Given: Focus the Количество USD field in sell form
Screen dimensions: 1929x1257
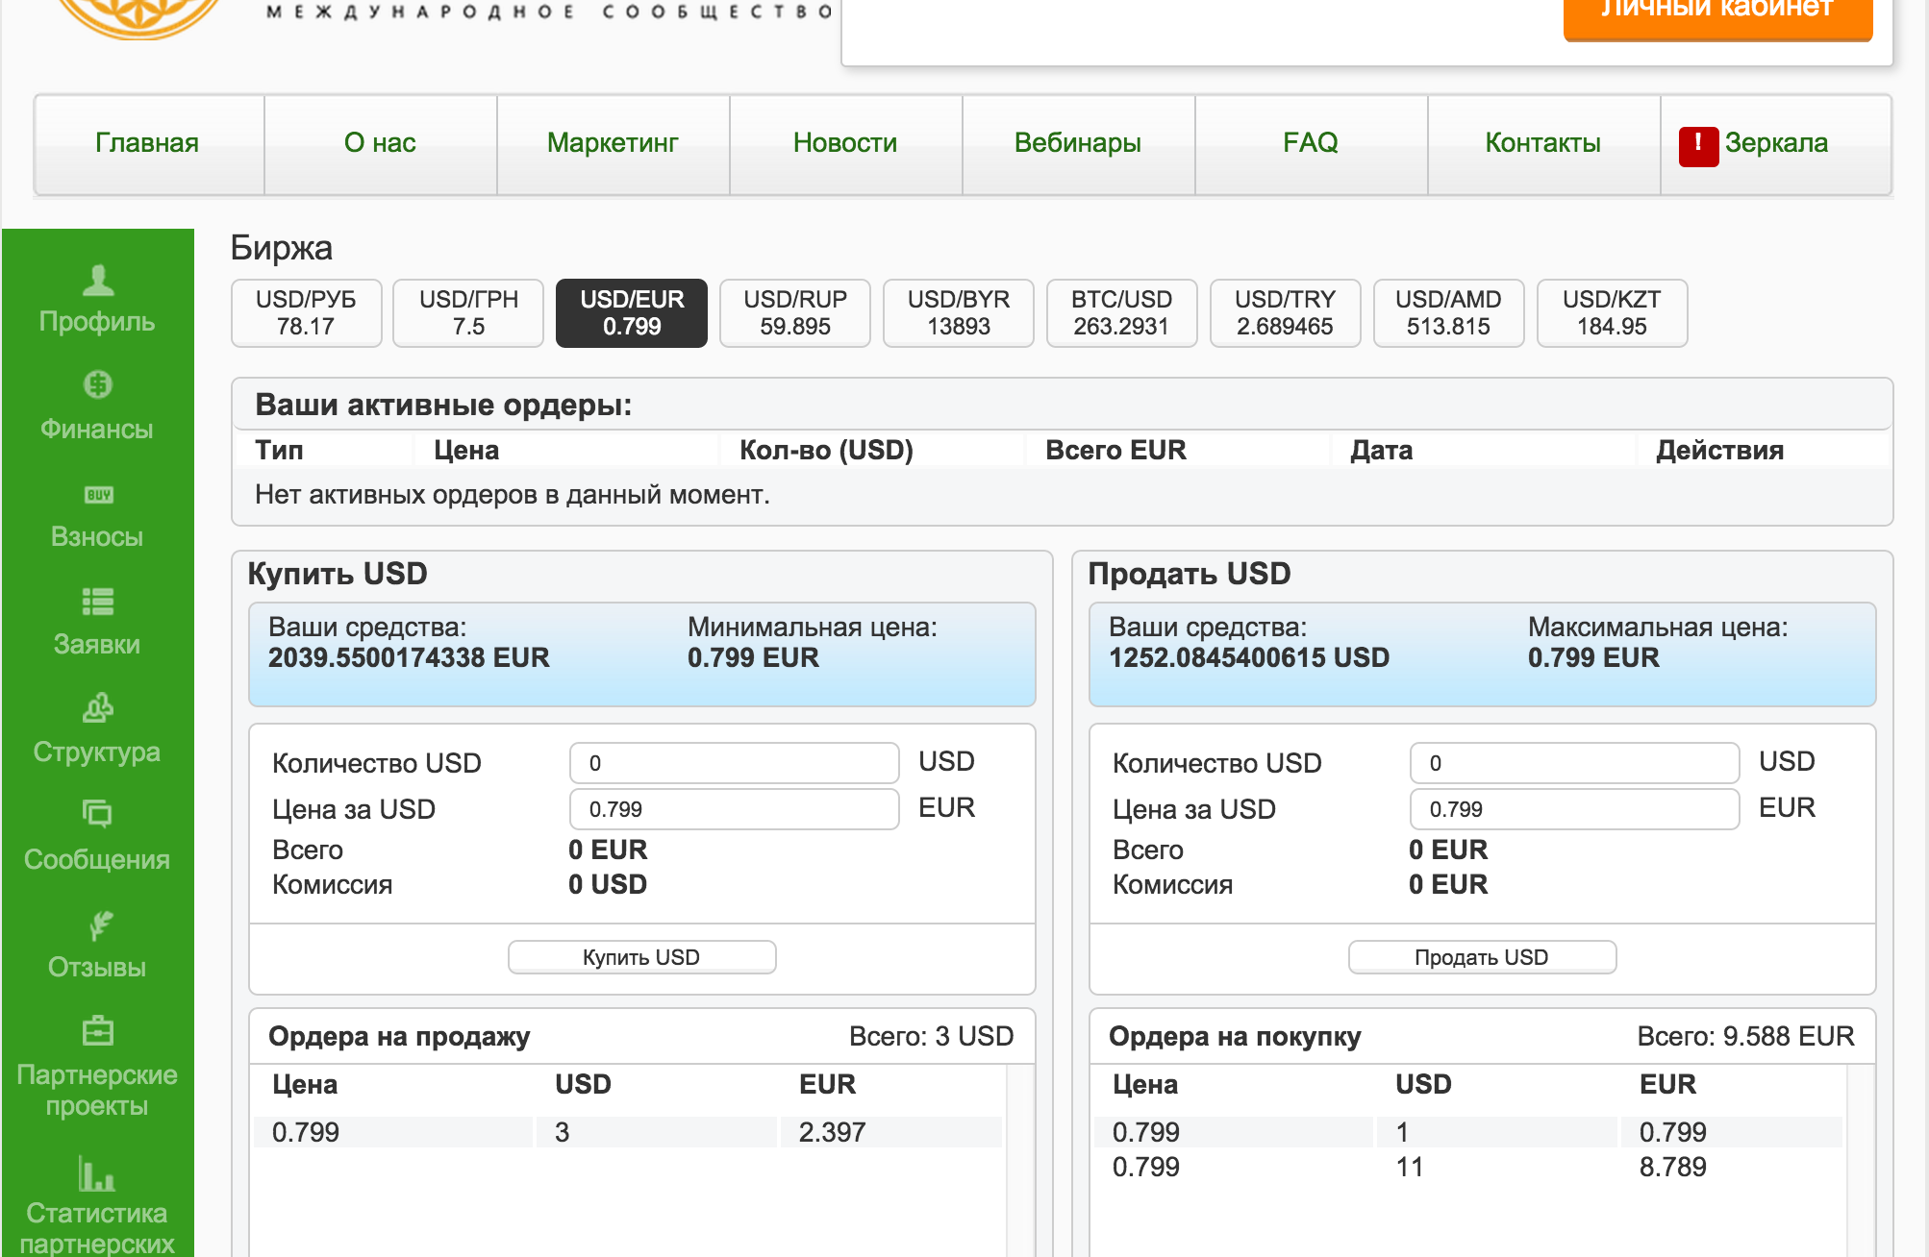Looking at the screenshot, I should 1575,763.
